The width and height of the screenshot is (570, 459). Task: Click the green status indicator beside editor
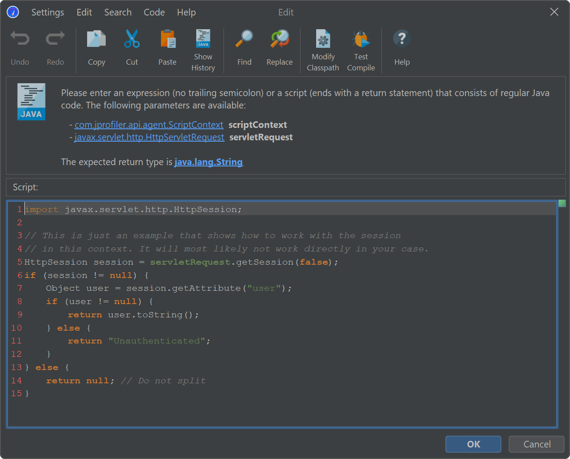[x=562, y=203]
